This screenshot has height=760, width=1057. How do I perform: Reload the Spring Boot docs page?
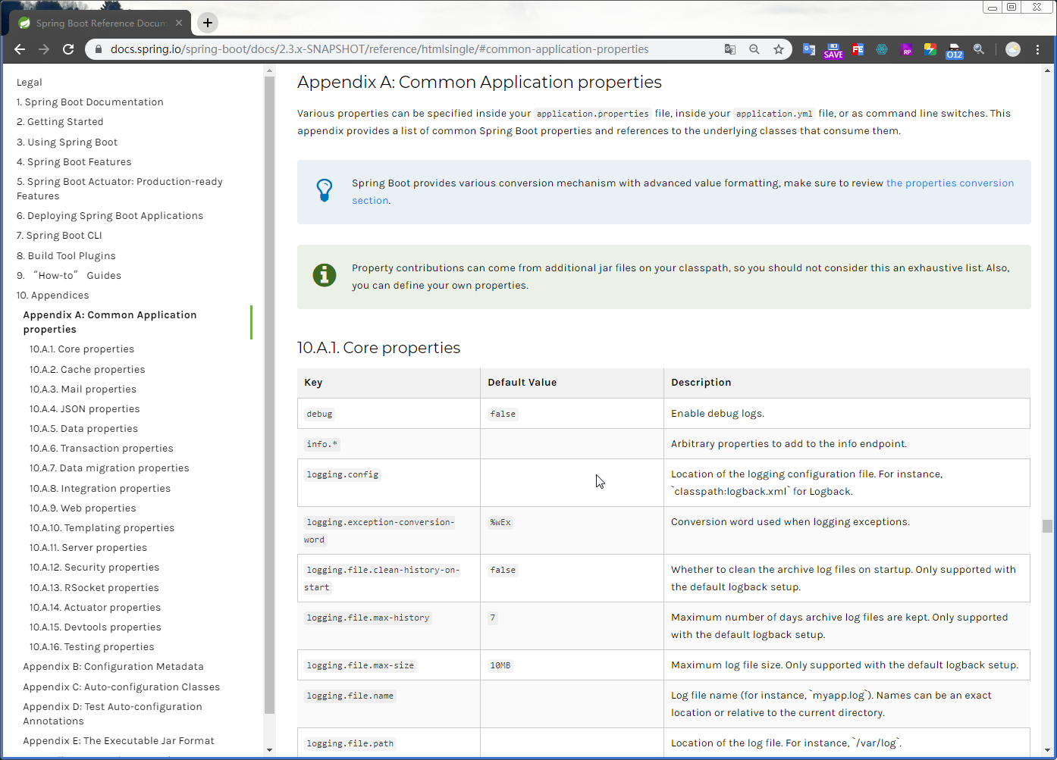click(68, 49)
